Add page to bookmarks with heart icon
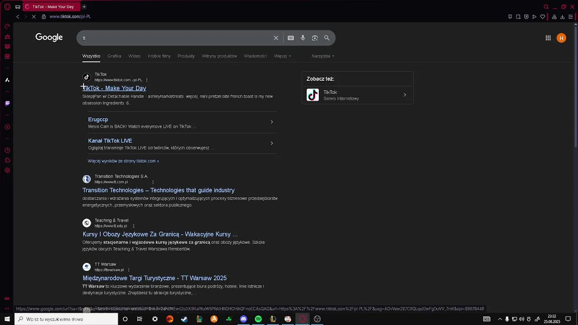Viewport: 578px width, 325px height. pos(542,17)
